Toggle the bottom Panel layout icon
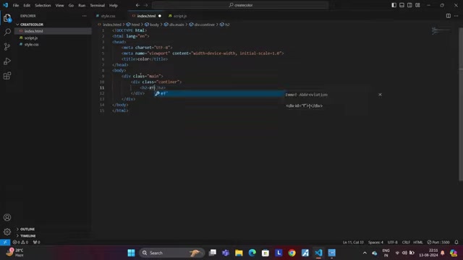Viewport: 463px width, 260px height. coord(402,5)
